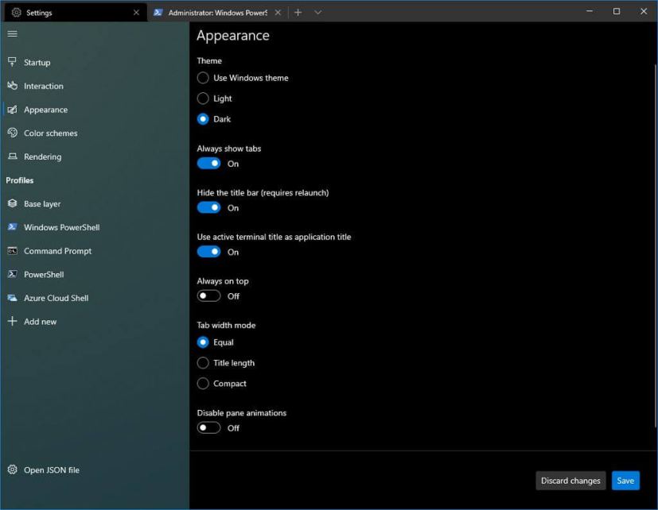This screenshot has height=510, width=658.
Task: Close the Administrator Windows PowerShell tab
Action: [x=278, y=13]
